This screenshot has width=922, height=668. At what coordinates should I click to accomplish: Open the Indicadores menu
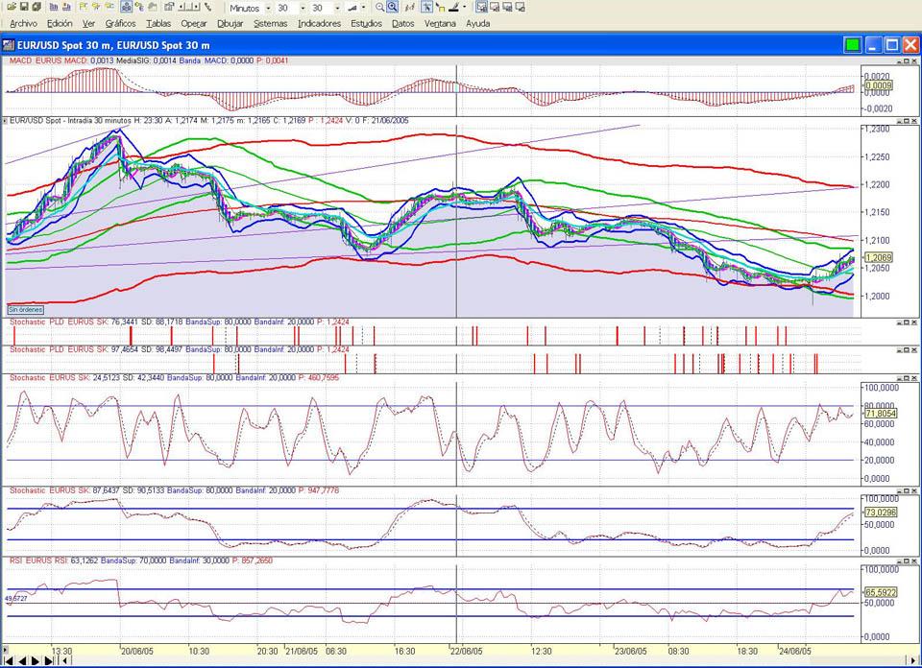coord(319,23)
